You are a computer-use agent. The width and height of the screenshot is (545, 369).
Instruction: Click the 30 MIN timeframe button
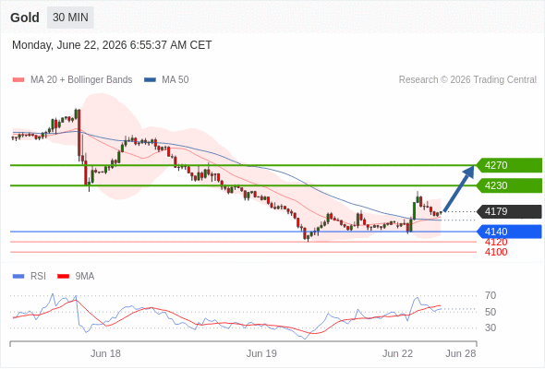coord(70,18)
